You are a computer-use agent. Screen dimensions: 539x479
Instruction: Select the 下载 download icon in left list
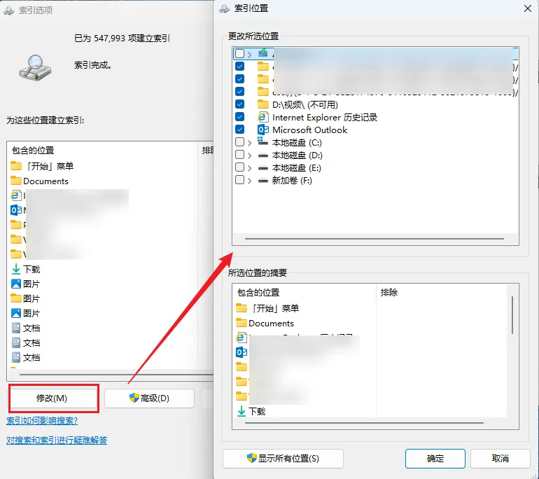pyautogui.click(x=16, y=269)
